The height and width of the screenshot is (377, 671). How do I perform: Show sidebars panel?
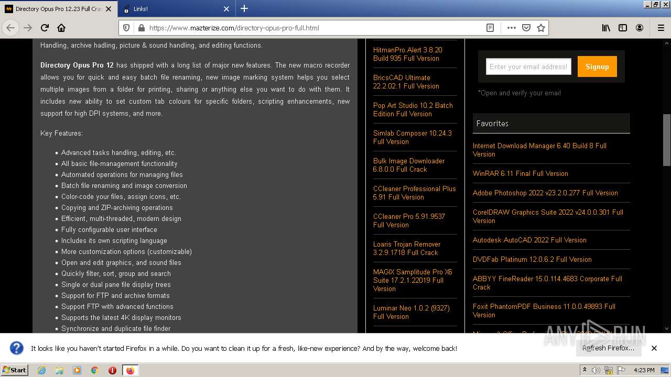click(x=623, y=28)
